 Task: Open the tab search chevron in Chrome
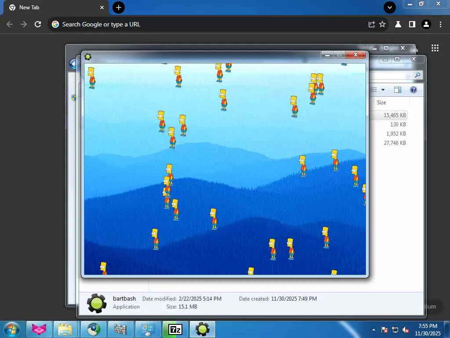coord(390,7)
